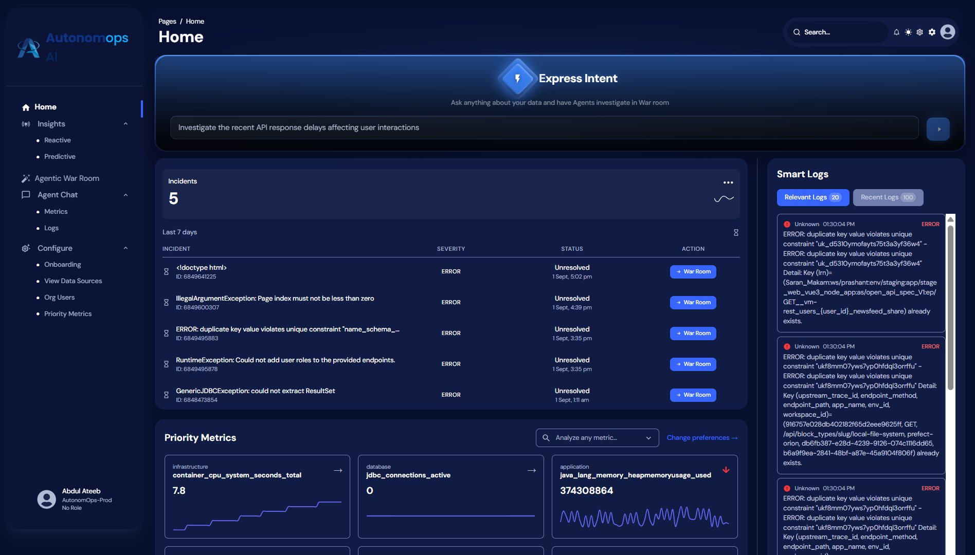Collapse the Agent Chat chevron
The image size is (975, 555).
[x=125, y=195]
